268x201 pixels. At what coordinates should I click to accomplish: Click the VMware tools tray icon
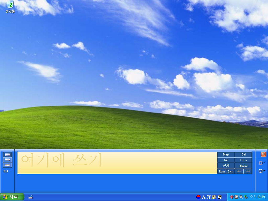(236, 197)
